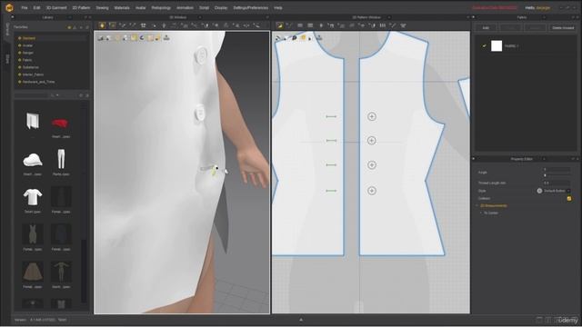Click the slider below the Angle field
Screen dimensions: 582x327
(557, 175)
